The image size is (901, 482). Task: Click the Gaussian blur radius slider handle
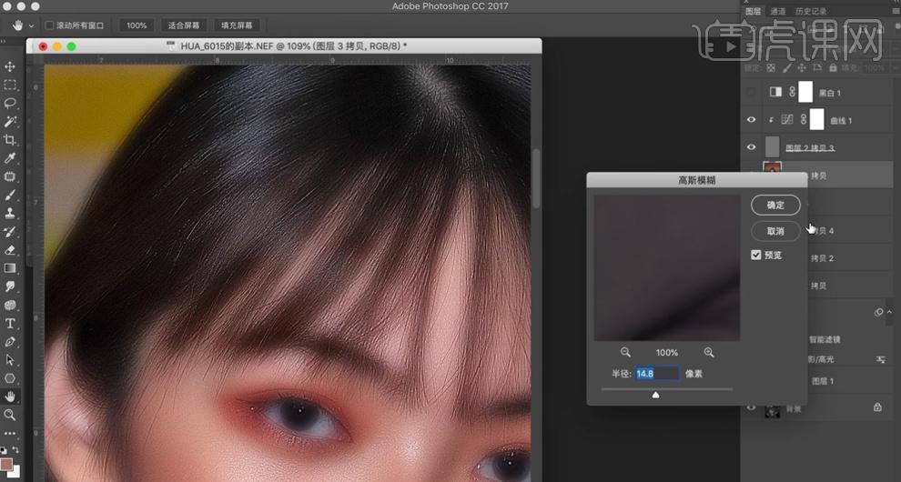pyautogui.click(x=655, y=395)
